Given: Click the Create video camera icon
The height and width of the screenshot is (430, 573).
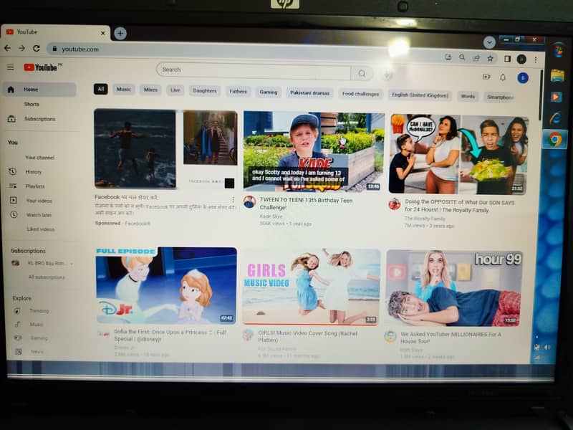Looking at the screenshot, I should [x=486, y=77].
